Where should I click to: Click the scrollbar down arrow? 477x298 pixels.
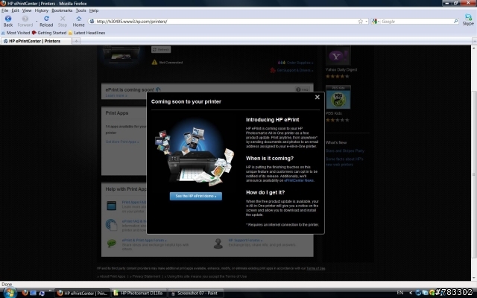tap(474, 278)
